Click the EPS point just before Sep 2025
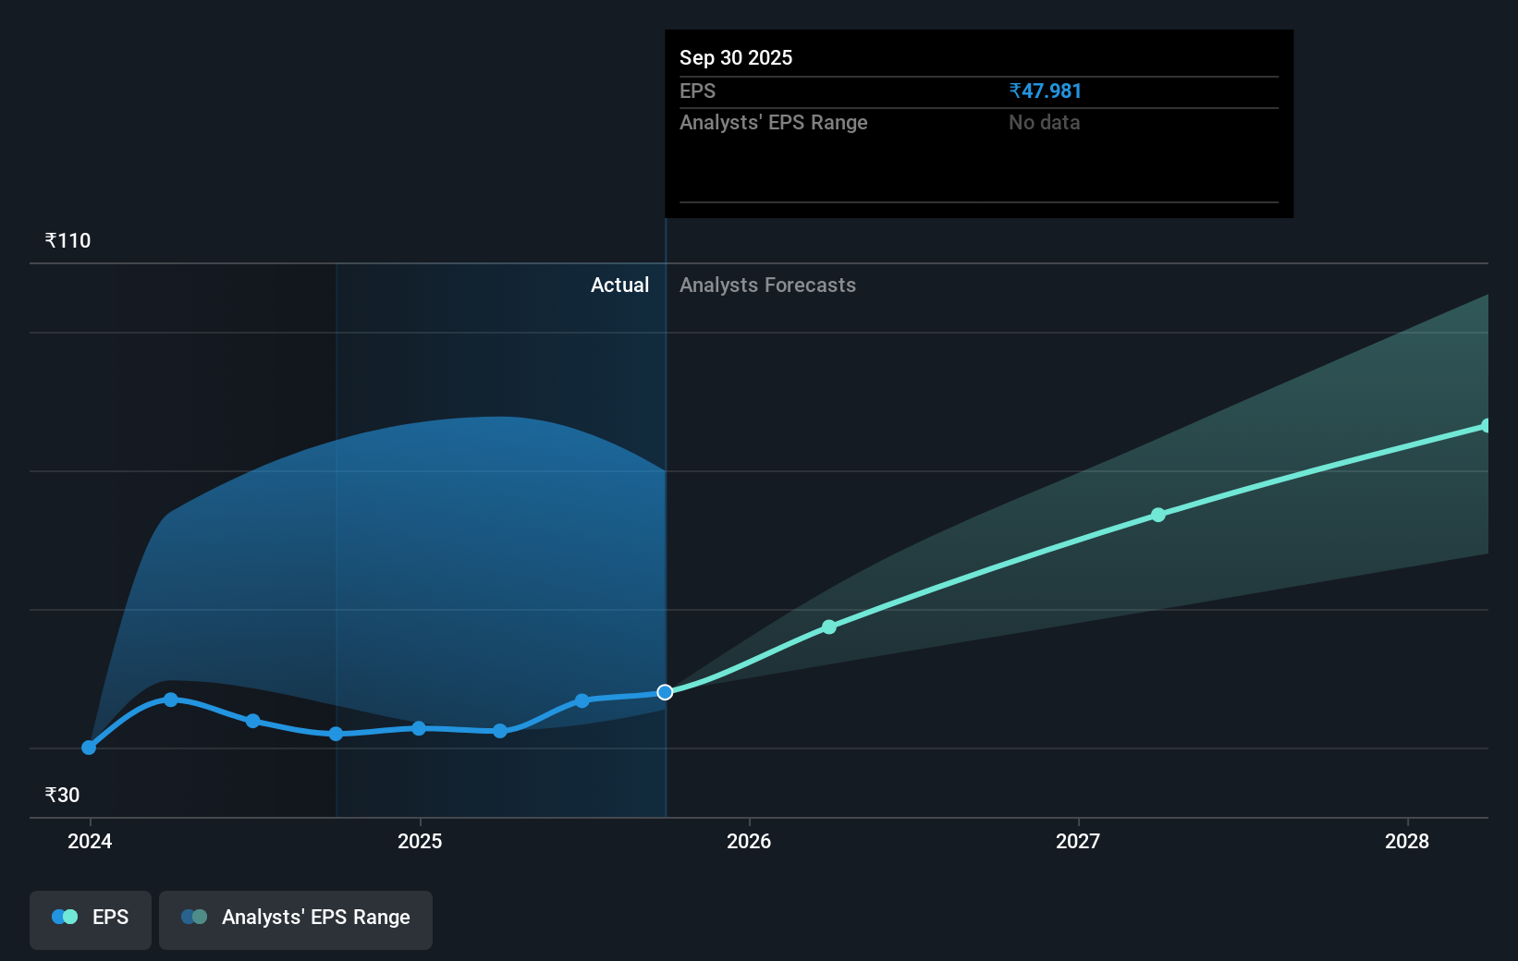The width and height of the screenshot is (1518, 961). tap(582, 700)
